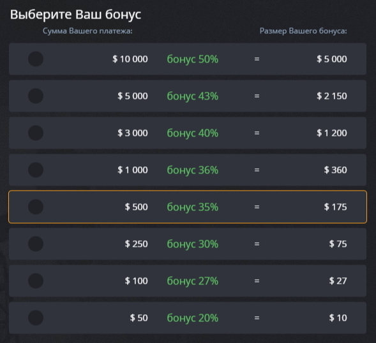Viewport: 376px width, 343px height.
Task: Select the $100 payment radio button
Action: 36,281
